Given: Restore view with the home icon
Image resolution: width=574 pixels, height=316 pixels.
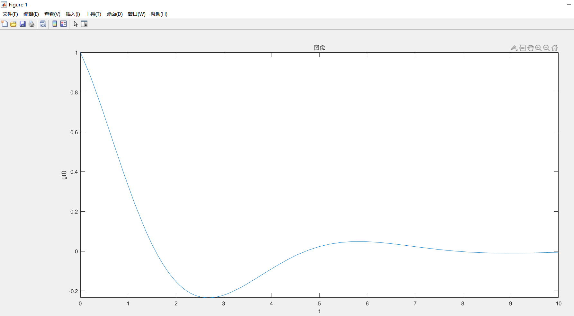Looking at the screenshot, I should click(554, 48).
